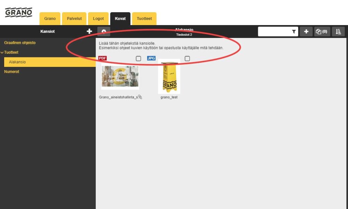Open the Grano tab

(50, 19)
